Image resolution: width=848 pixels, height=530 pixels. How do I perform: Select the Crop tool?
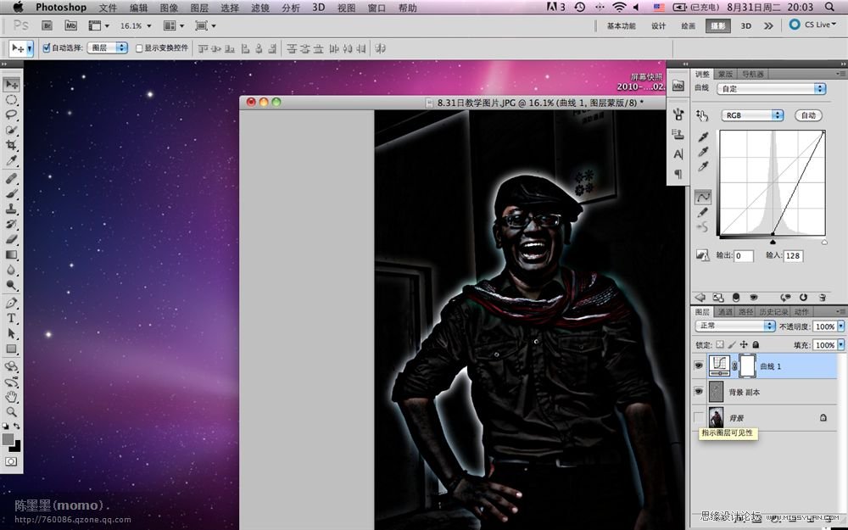tap(11, 146)
